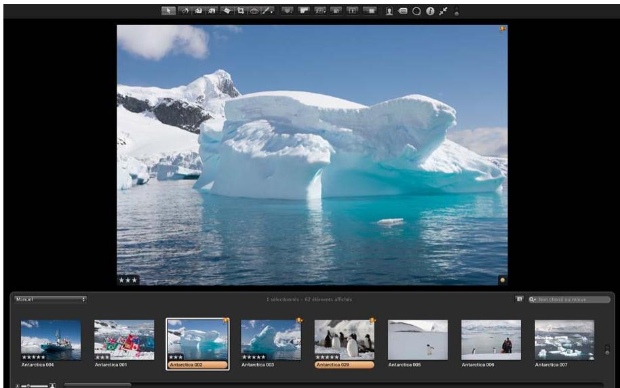Click the flag badge on the main viewer image

coord(503,29)
